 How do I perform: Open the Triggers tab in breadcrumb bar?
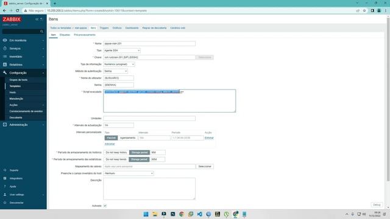click(x=104, y=28)
